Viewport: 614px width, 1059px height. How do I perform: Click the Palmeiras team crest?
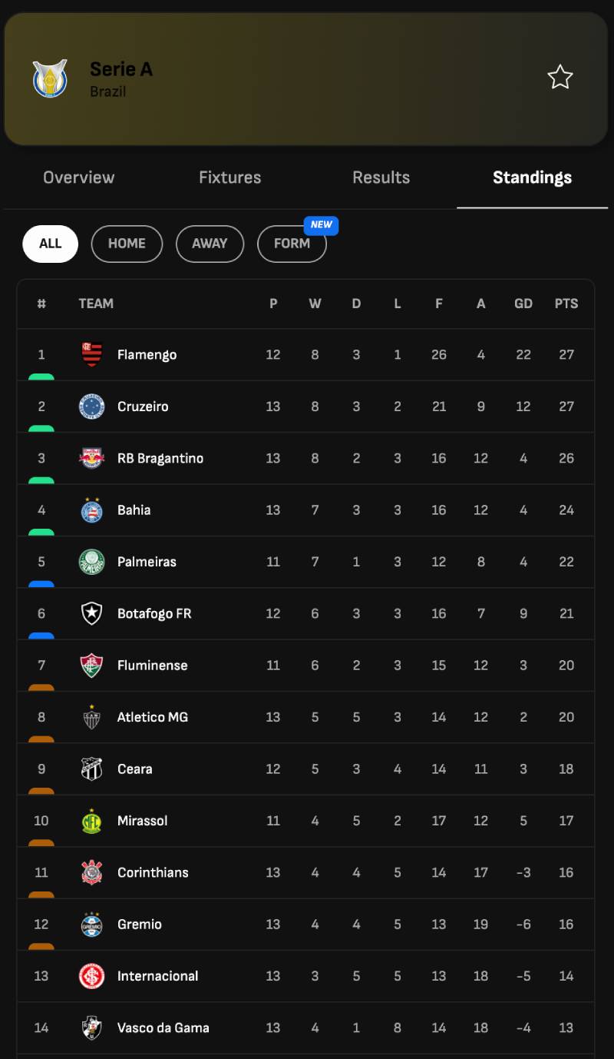pyautogui.click(x=92, y=562)
